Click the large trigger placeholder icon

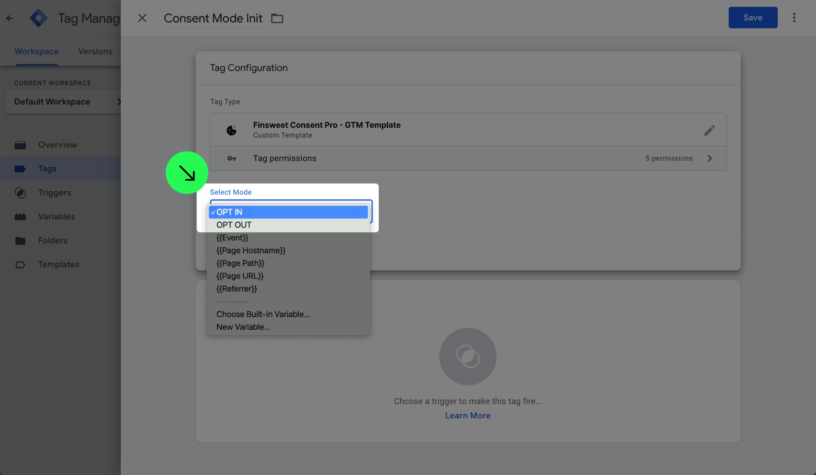[468, 357]
